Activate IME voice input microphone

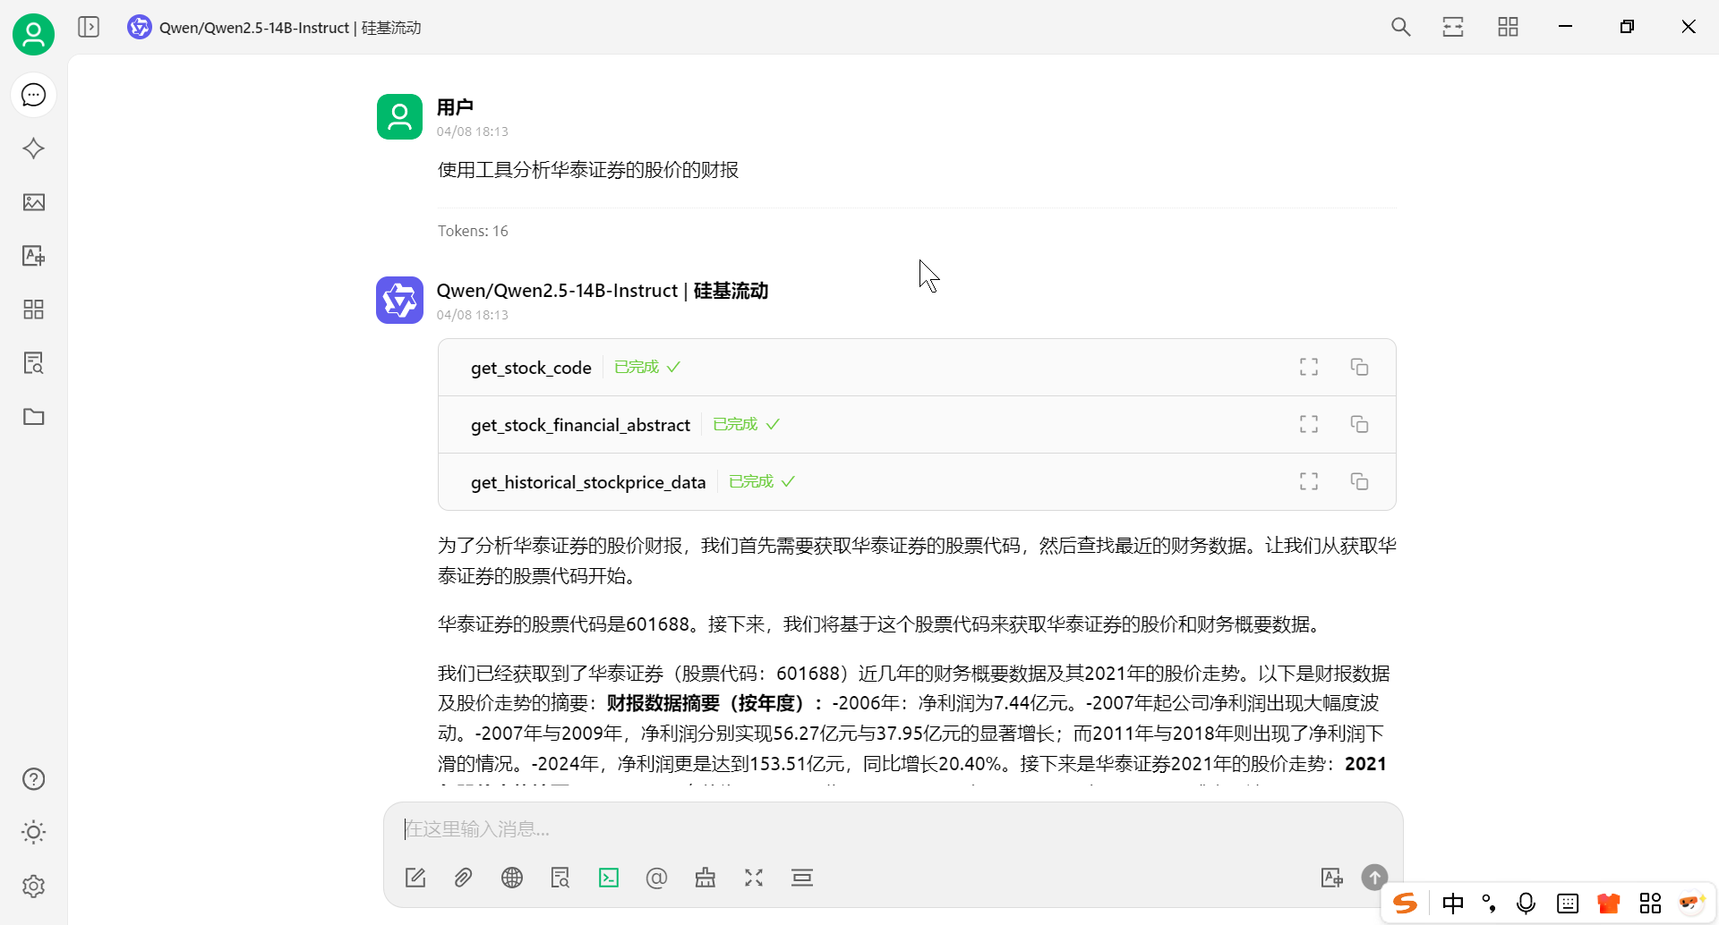[1527, 904]
